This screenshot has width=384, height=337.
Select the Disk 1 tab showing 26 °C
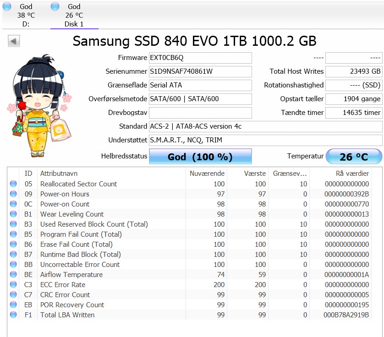coord(74,15)
